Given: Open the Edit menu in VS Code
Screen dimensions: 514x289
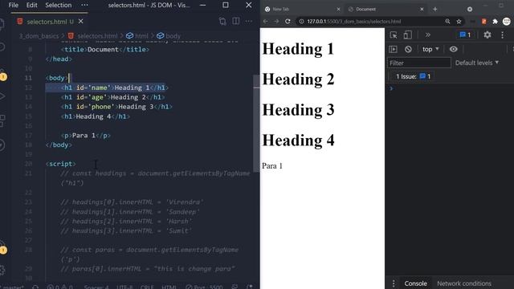Looking at the screenshot, I should tap(31, 6).
